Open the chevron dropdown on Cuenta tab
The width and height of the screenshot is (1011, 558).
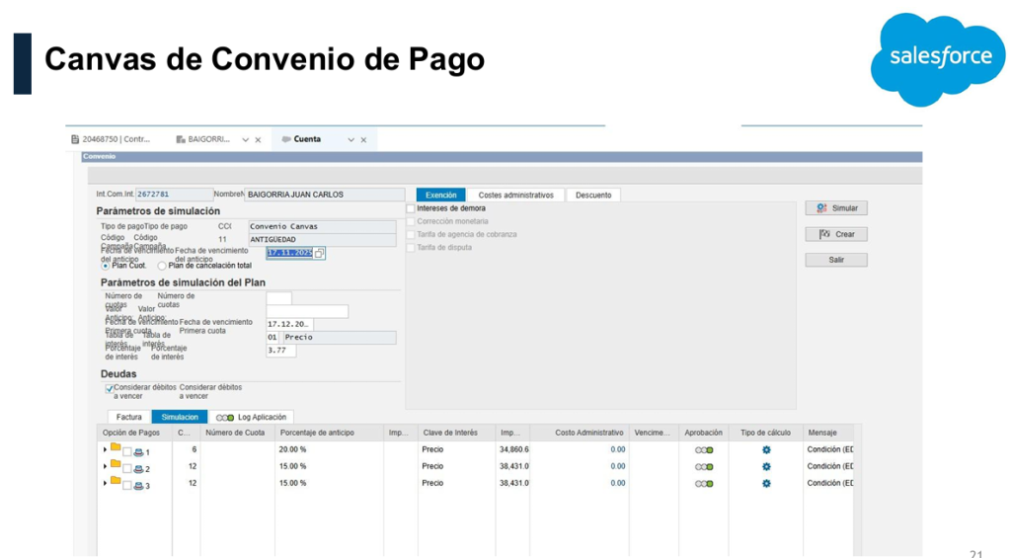(x=350, y=140)
